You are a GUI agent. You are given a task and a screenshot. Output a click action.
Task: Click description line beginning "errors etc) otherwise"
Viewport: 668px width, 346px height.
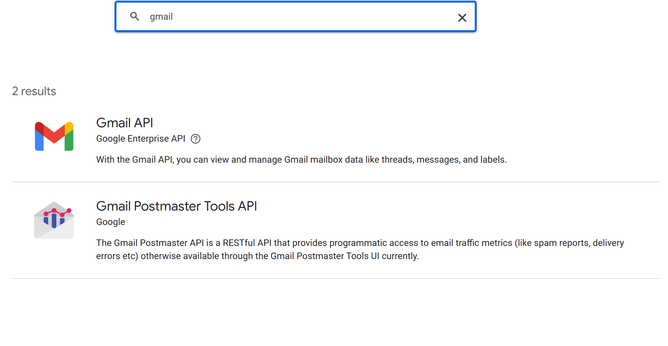257,256
